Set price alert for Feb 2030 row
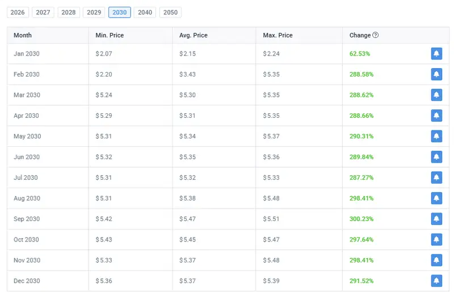This screenshot has height=297, width=454. [436, 74]
